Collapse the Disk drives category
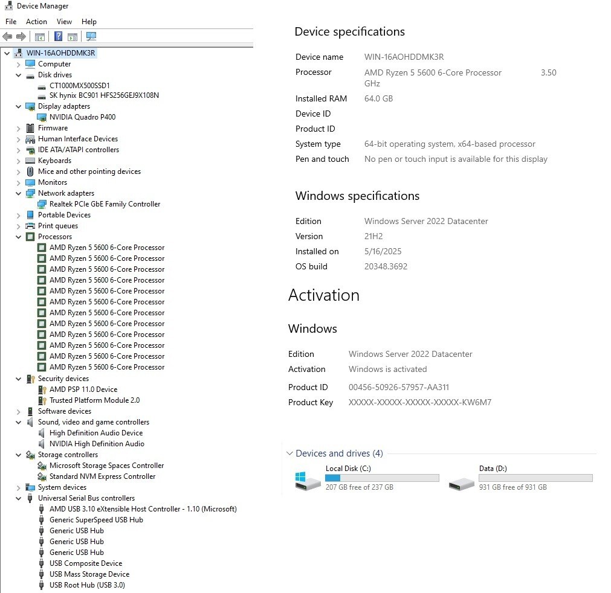The width and height of the screenshot is (611, 593). 18,75
